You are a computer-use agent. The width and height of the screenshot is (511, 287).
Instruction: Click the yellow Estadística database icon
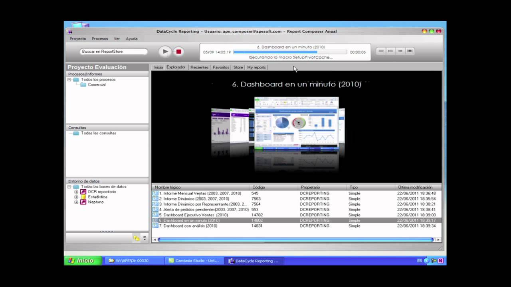pos(83,197)
